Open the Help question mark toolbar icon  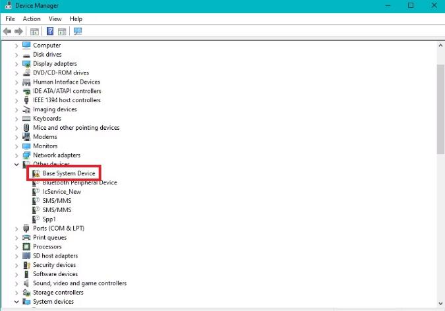click(50, 31)
